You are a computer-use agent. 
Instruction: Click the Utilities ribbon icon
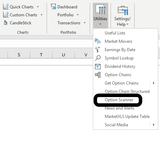tap(101, 9)
